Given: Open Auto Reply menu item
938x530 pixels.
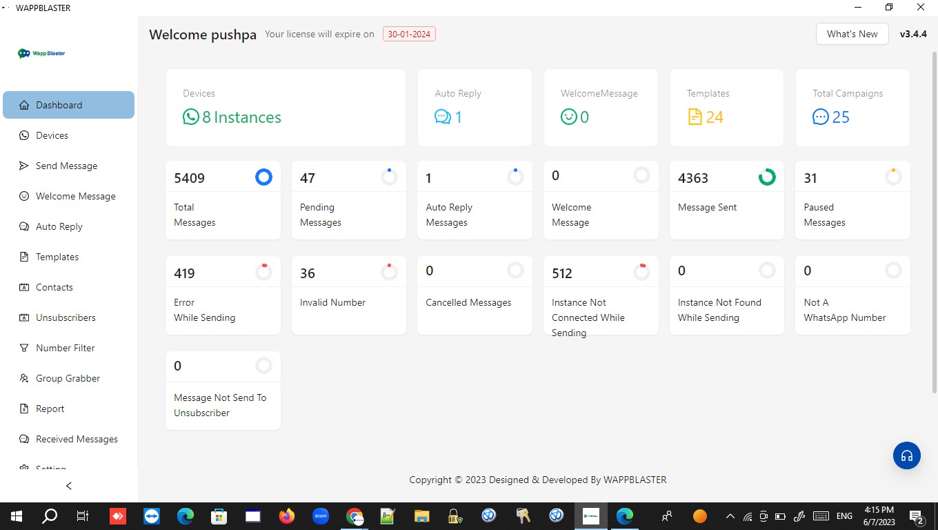Looking at the screenshot, I should click(x=68, y=226).
